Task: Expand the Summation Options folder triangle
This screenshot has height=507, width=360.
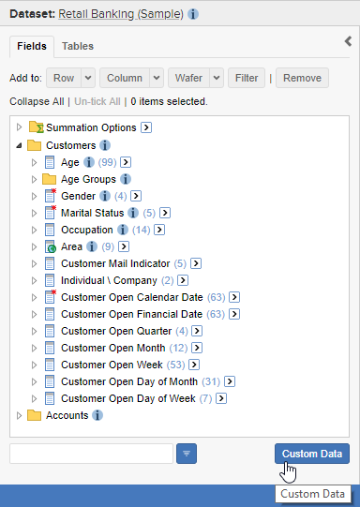Action: tap(19, 127)
